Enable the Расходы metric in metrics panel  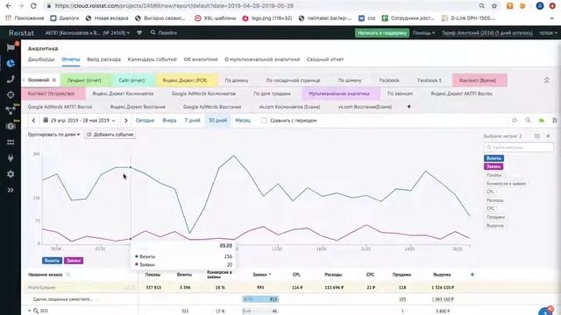494,200
